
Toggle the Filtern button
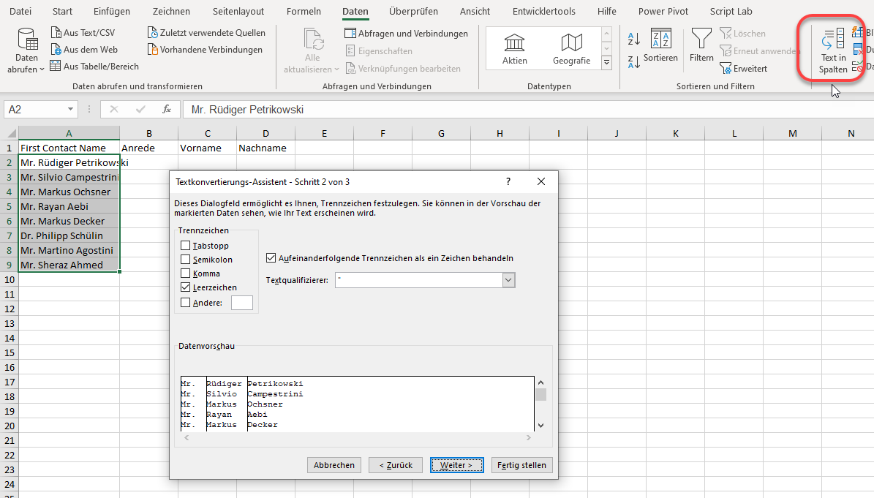click(701, 45)
